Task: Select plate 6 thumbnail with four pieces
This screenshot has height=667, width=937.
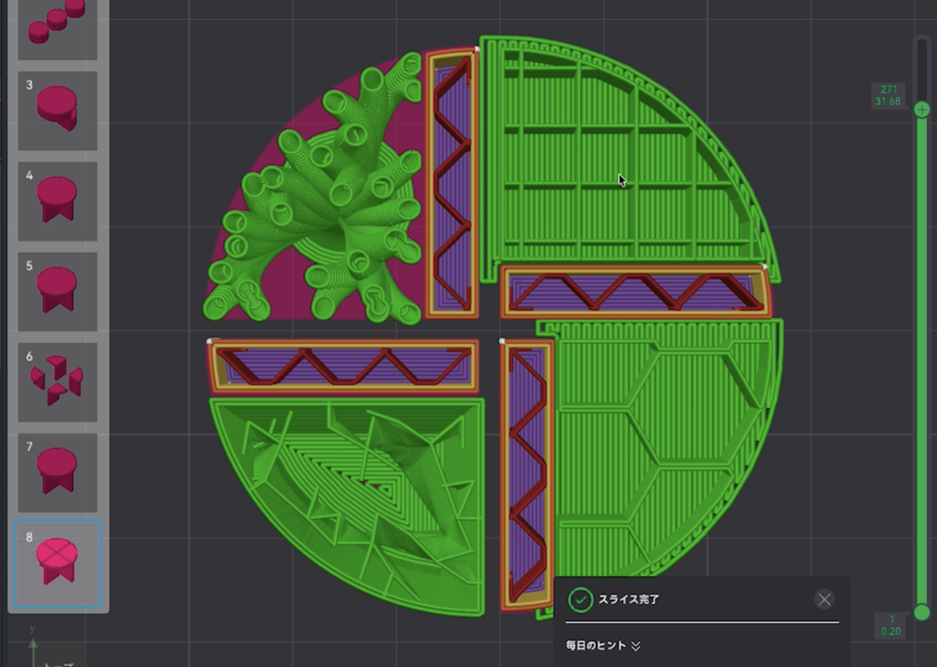Action: [x=58, y=382]
